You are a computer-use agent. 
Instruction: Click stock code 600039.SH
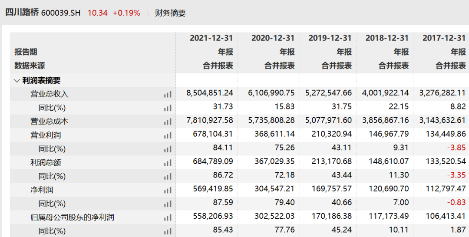coord(61,13)
